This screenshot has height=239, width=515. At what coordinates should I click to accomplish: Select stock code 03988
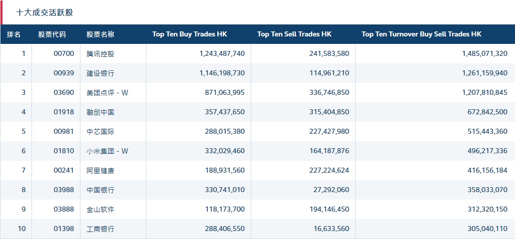coord(64,190)
